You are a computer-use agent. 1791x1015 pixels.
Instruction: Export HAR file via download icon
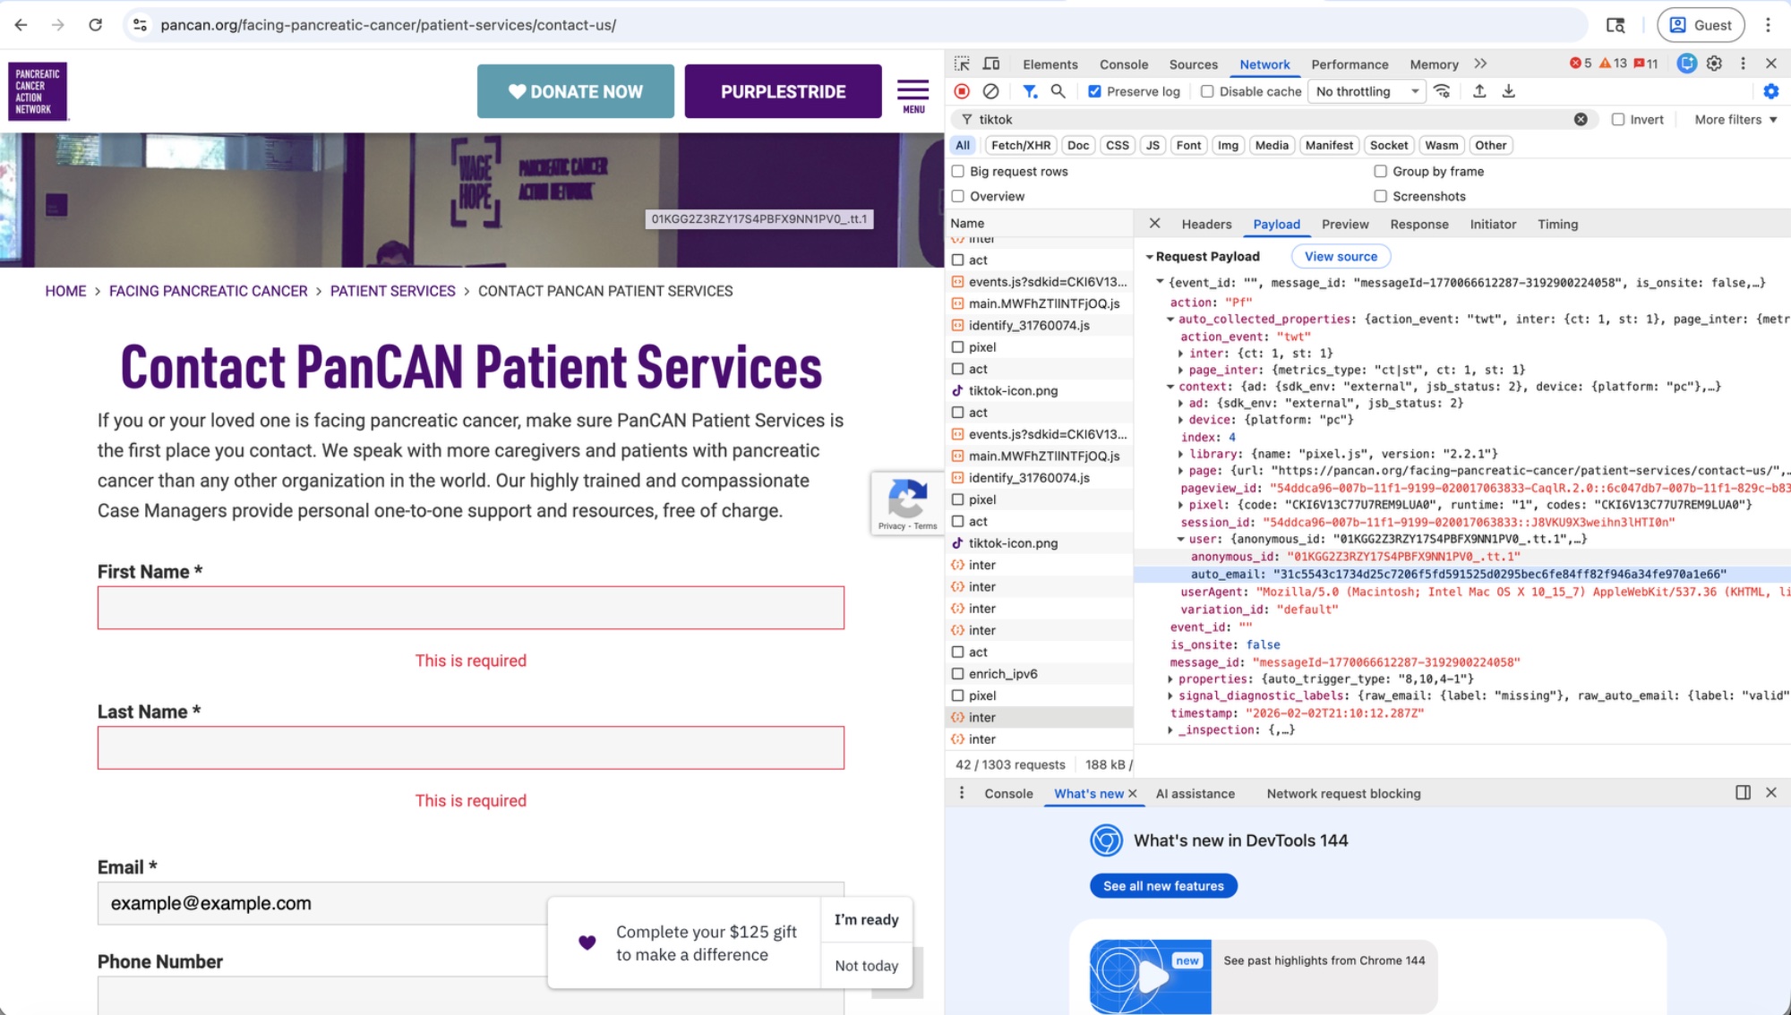1508,90
